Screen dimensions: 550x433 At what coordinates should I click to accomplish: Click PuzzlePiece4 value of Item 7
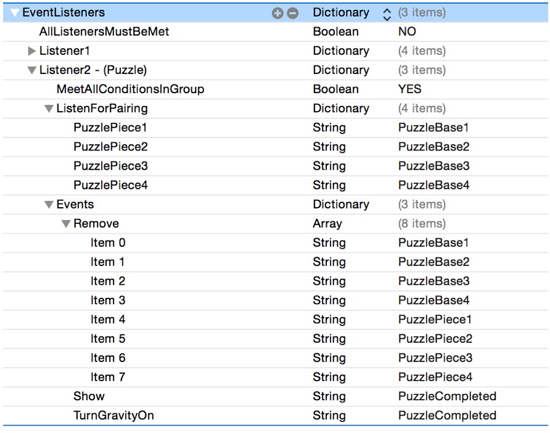click(435, 377)
